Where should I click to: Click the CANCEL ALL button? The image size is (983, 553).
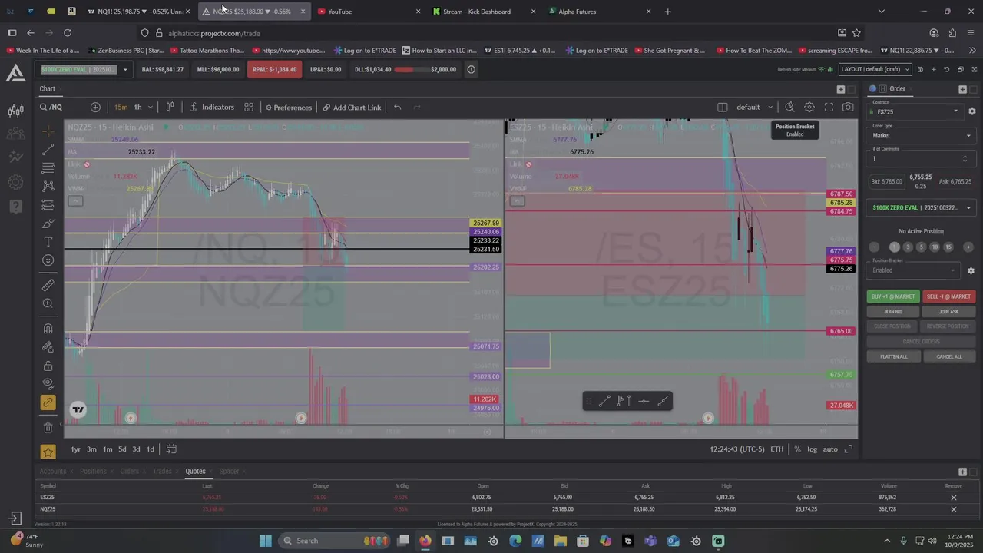pyautogui.click(x=948, y=356)
